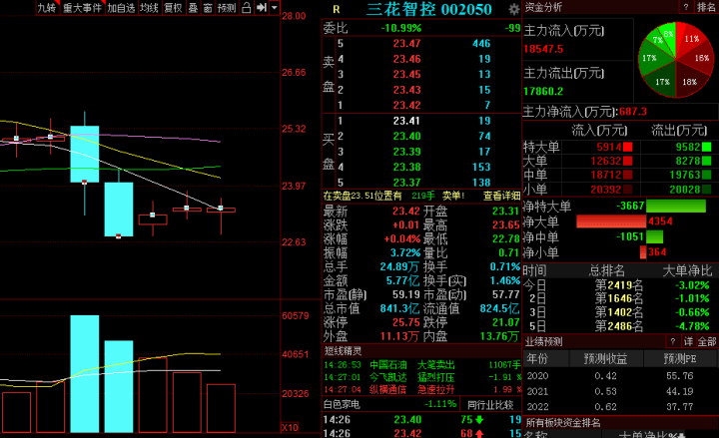
Task: Click the gear settings icon beside stock name
Action: pyautogui.click(x=513, y=9)
